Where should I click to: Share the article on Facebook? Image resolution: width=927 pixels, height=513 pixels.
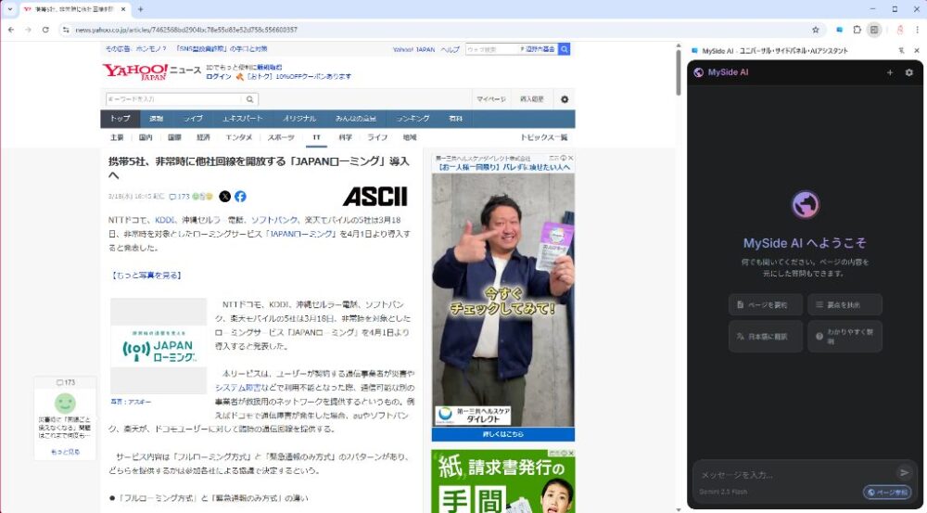(240, 197)
